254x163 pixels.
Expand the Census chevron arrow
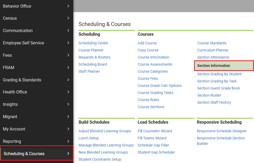click(68, 18)
